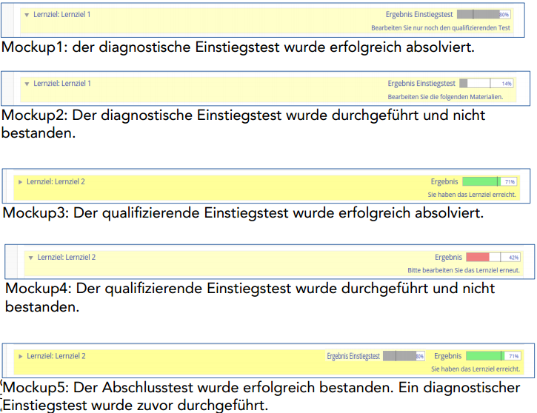Click the red 42% result bar

493,258
